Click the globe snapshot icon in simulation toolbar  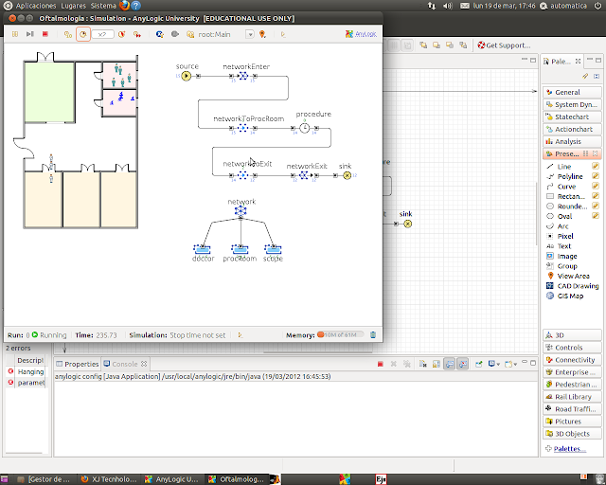[160, 34]
